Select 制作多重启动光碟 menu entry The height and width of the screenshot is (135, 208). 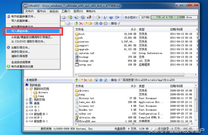(23, 66)
